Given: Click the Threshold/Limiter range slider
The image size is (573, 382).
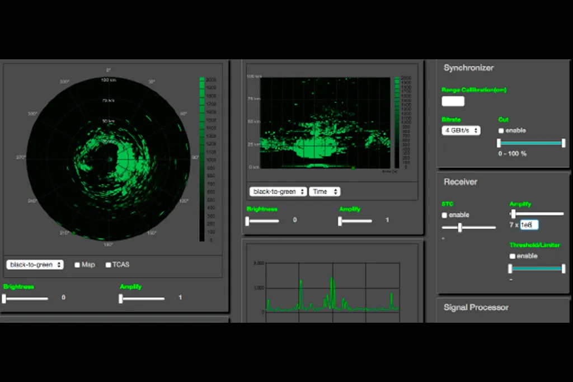Looking at the screenshot, I should 537,268.
